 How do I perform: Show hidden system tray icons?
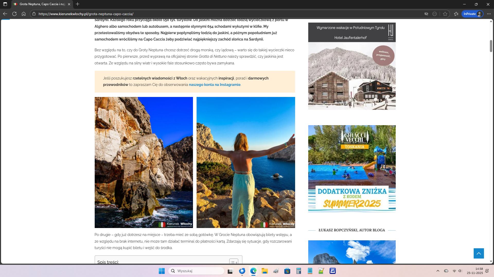tap(438, 271)
